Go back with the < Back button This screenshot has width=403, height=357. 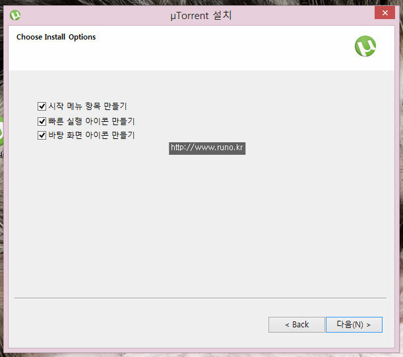[x=297, y=325]
